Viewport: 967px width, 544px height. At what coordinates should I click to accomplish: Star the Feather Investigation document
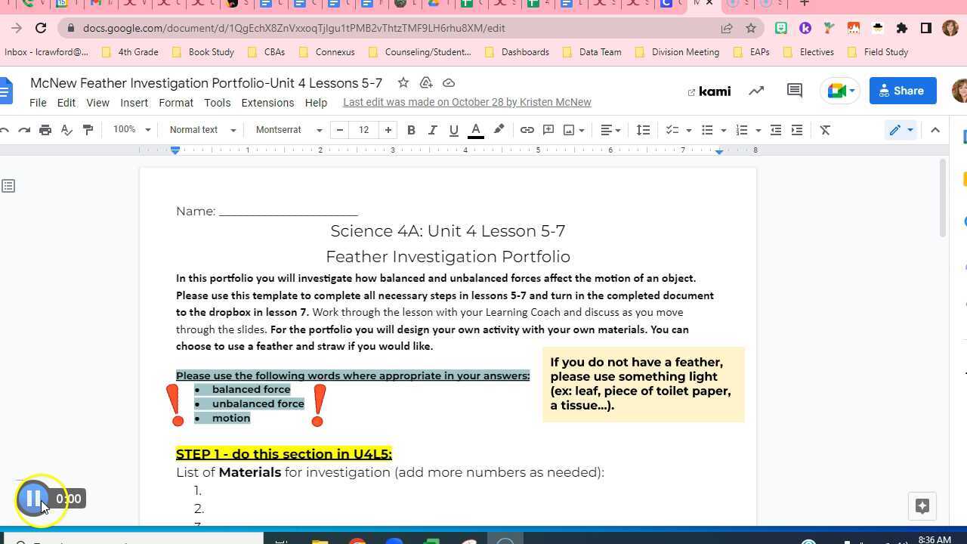click(x=403, y=83)
